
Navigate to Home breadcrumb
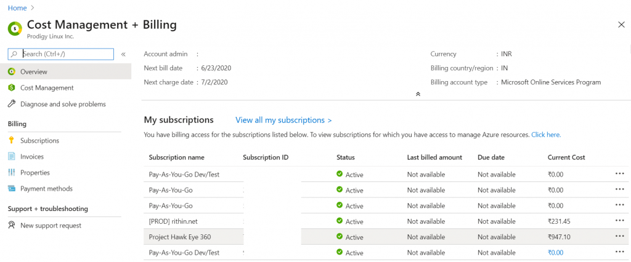tap(17, 7)
